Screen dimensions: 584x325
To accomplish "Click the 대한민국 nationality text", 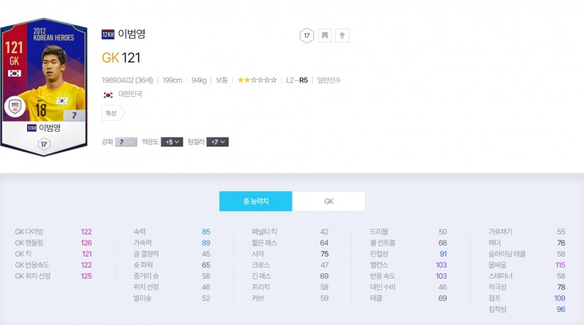I will 130,94.
